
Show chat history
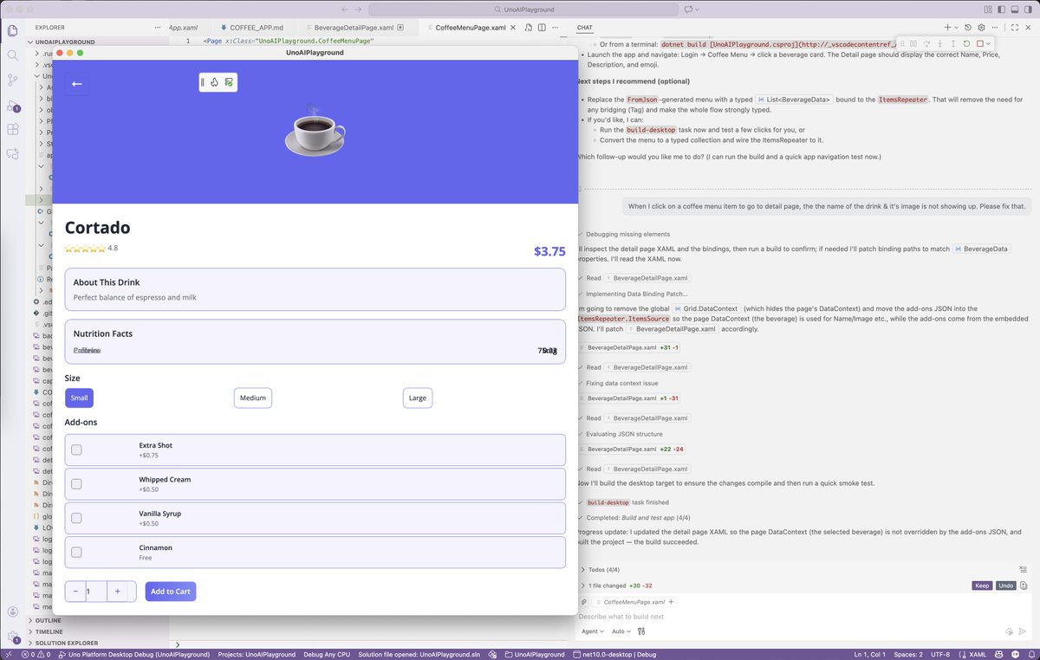[x=968, y=27]
